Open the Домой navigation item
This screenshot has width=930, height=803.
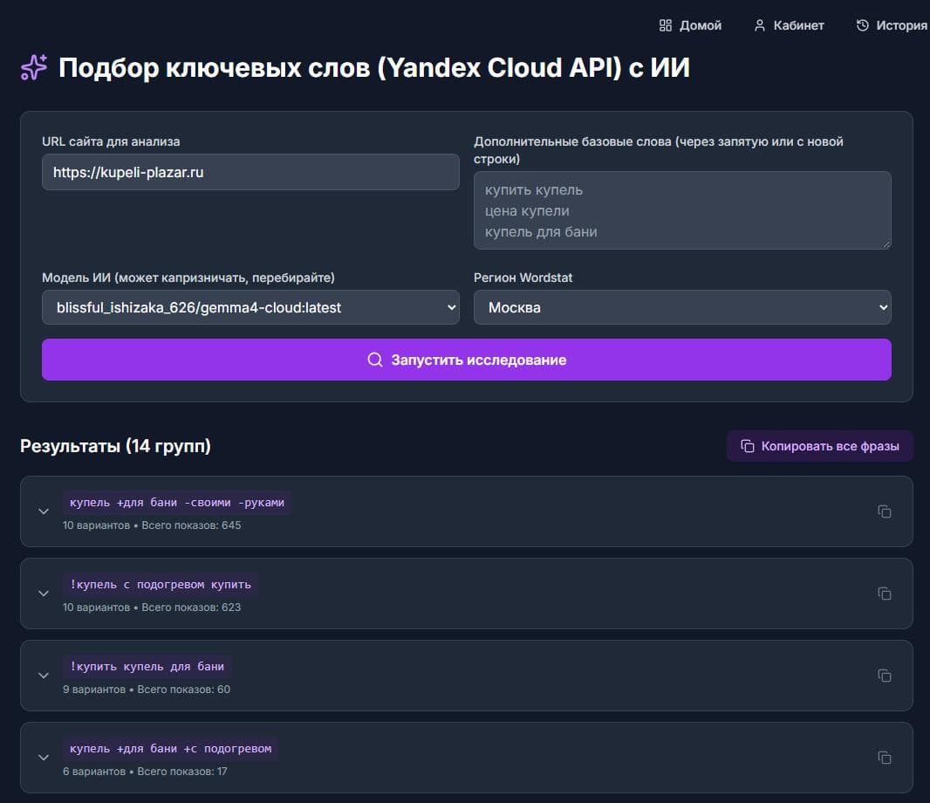(x=690, y=25)
